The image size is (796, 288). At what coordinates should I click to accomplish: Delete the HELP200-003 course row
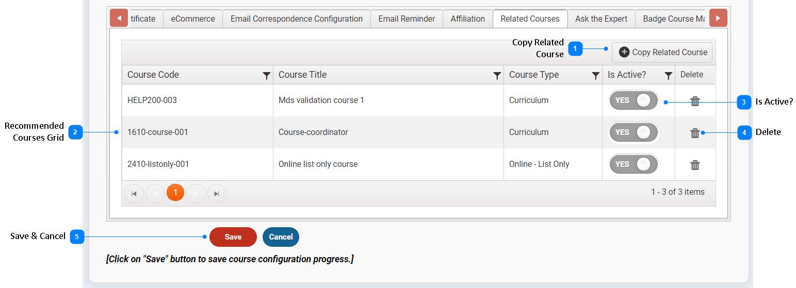(x=695, y=101)
